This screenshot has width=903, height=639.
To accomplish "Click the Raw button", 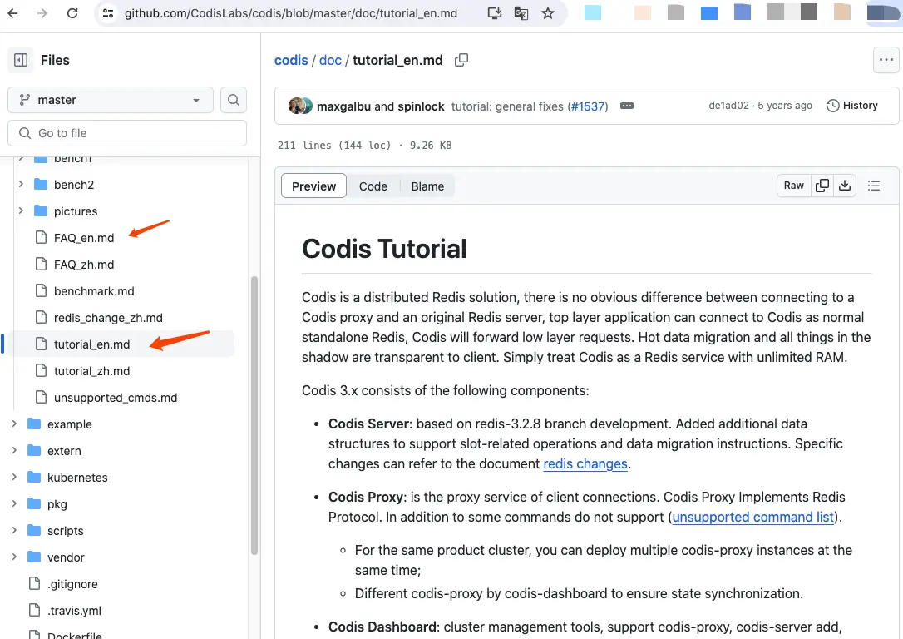I will coord(793,186).
